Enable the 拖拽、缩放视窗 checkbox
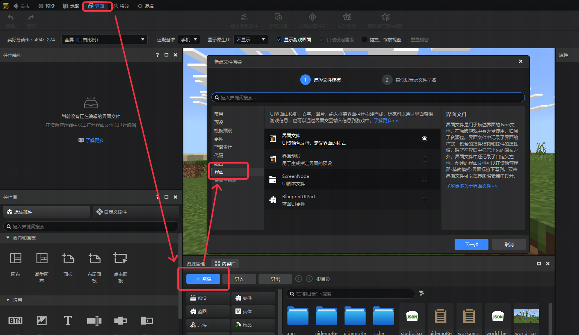The width and height of the screenshot is (579, 335). pos(364,39)
